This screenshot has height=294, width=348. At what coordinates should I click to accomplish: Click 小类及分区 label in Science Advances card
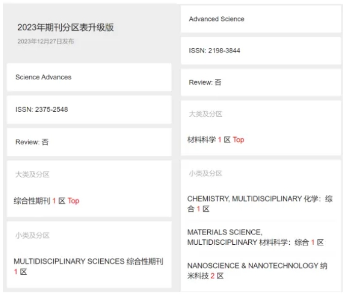(x=32, y=235)
